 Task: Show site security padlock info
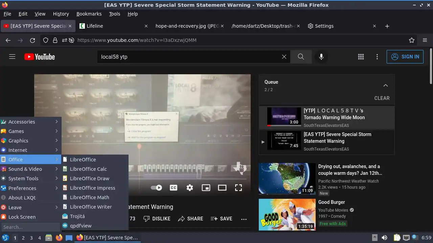tap(55, 40)
